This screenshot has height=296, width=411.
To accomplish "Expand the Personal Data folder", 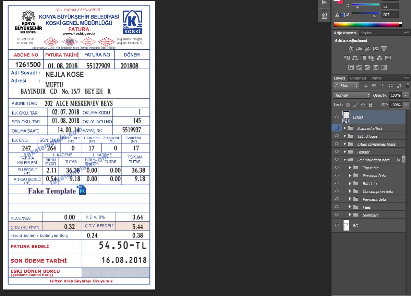I will click(x=350, y=176).
